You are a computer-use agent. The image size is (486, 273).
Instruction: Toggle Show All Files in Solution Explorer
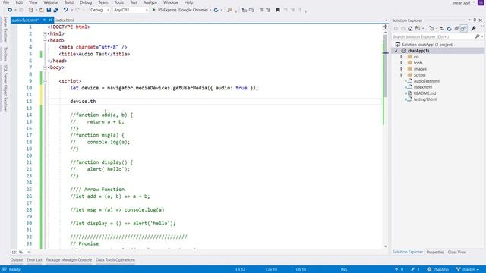coord(464,29)
